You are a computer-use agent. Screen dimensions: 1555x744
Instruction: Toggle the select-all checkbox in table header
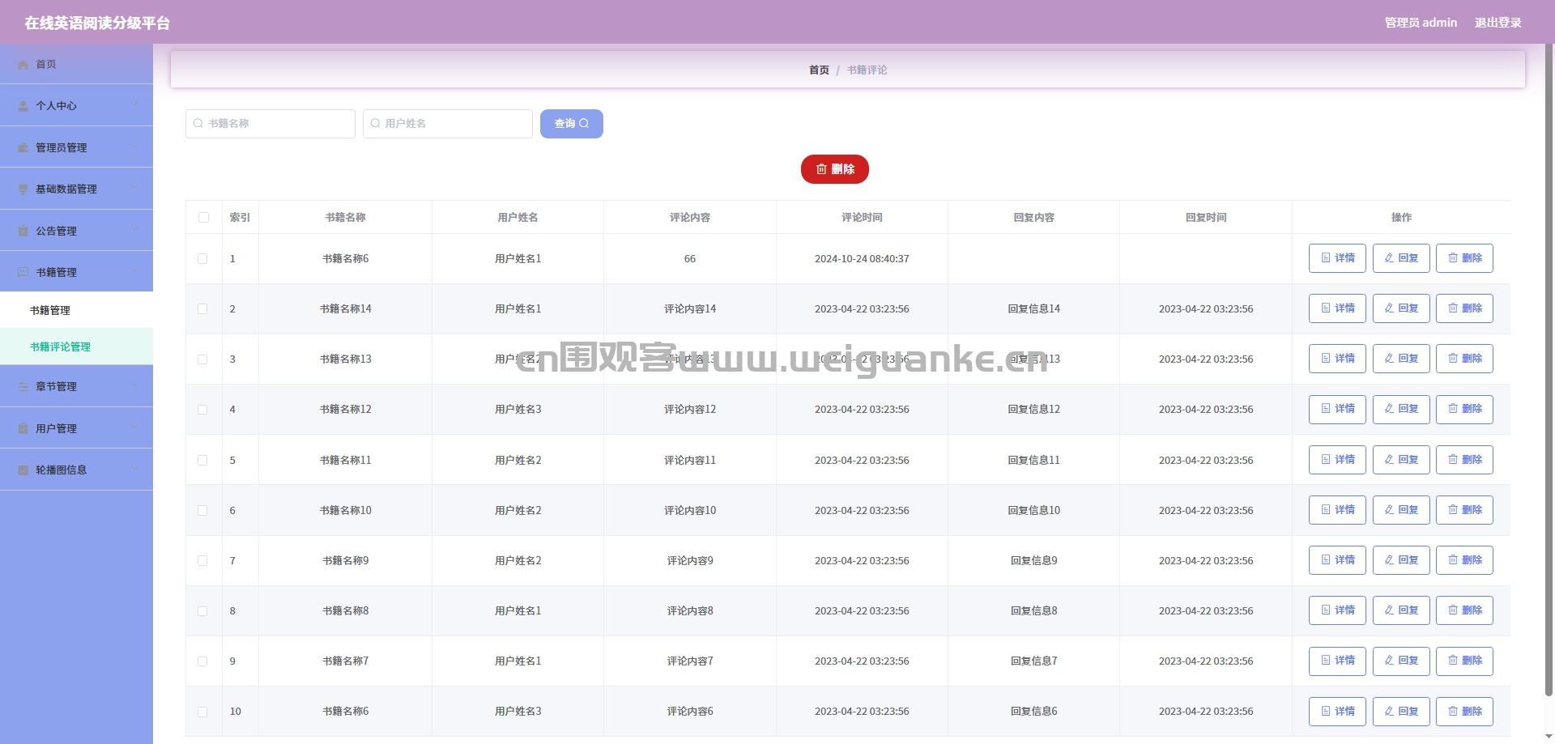[x=203, y=217]
